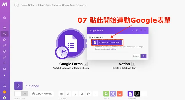Viewport: 185px width, 100px height.
Task: Open the orange Help question icon
Action: [x=4, y=92]
